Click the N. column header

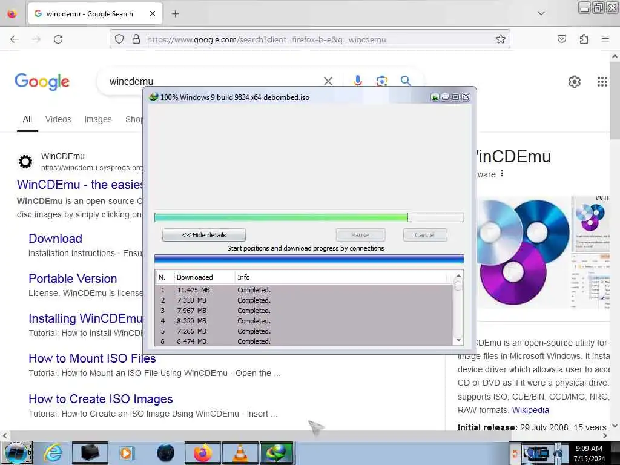point(165,277)
